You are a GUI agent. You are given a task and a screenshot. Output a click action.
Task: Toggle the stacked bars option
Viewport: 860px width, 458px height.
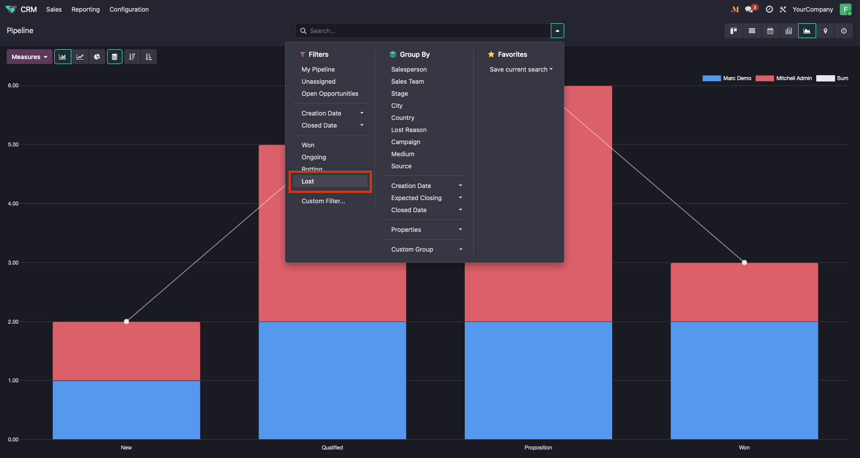114,57
